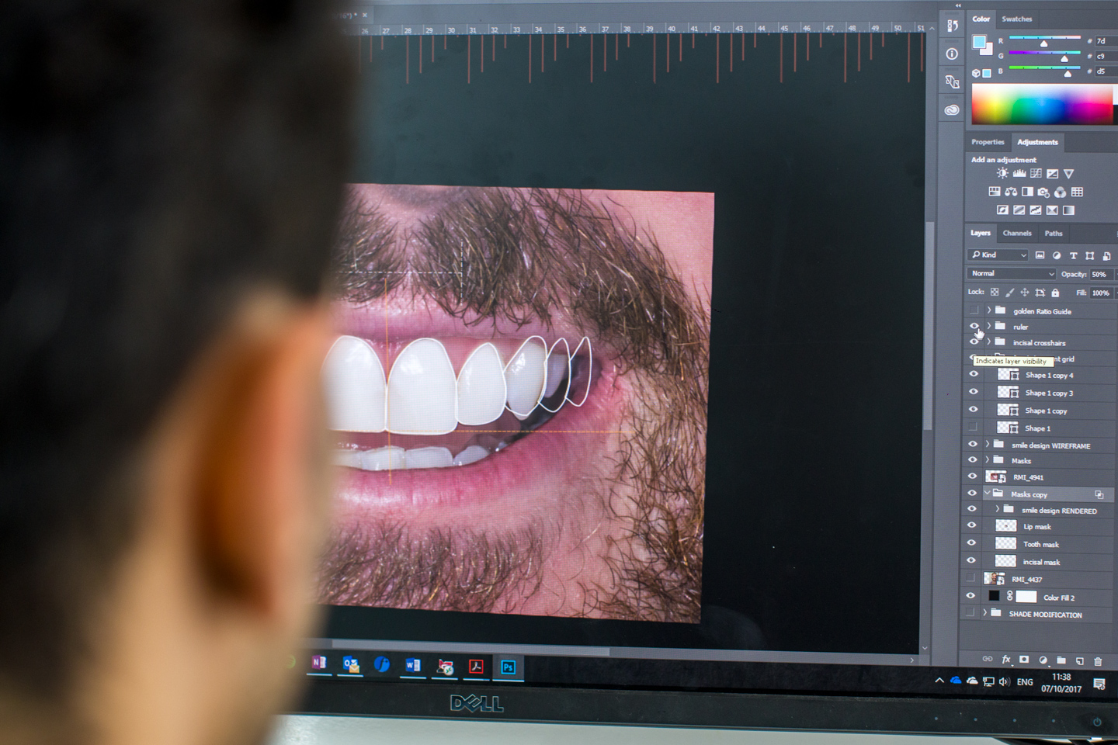Add a Hue/Saturation adjustment

pos(995,192)
